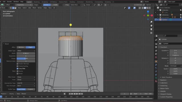This screenshot has width=182, height=102.
Task: Open the Object Constraints tab icon
Action: pyautogui.click(x=156, y=75)
